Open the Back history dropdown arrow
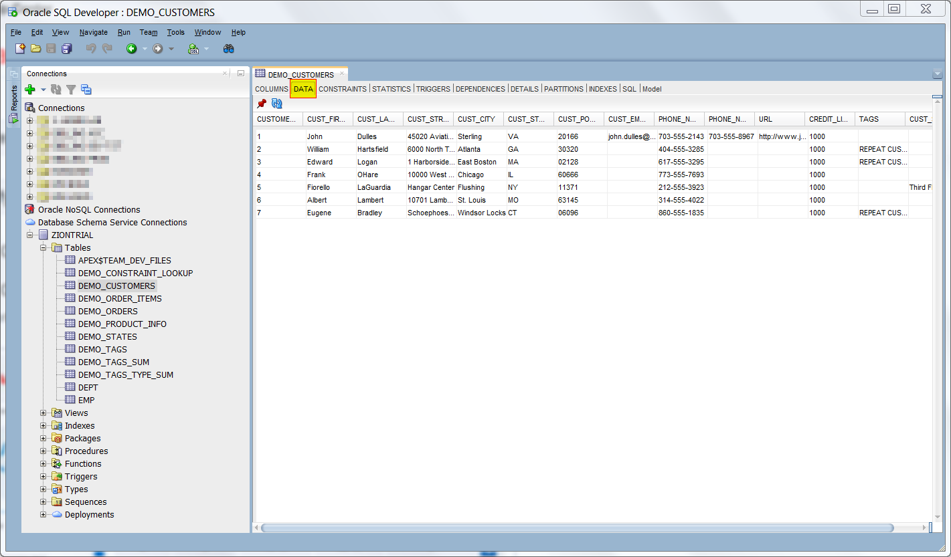Viewport: 951px width, 557px height. point(145,49)
